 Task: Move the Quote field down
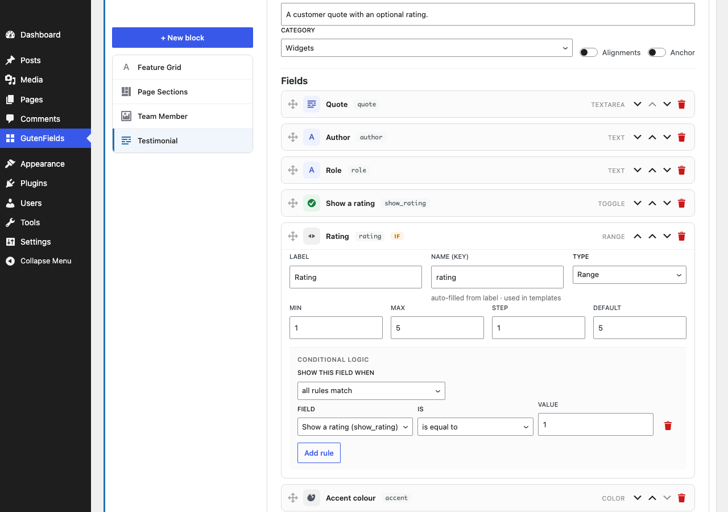click(x=667, y=104)
